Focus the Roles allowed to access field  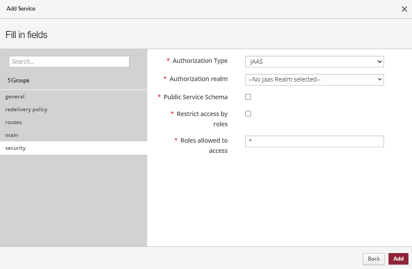click(x=314, y=141)
